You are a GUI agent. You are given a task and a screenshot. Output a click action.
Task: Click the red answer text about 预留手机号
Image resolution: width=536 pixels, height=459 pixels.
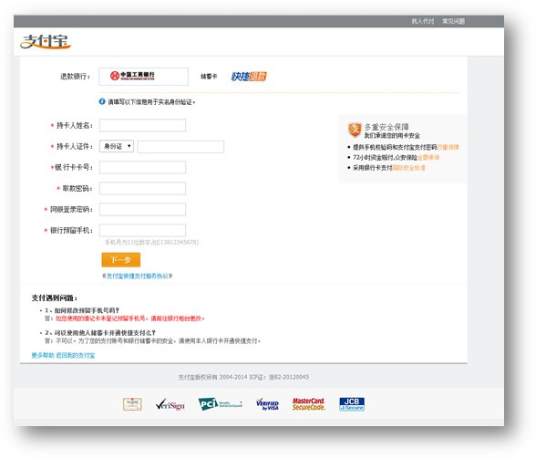click(129, 318)
